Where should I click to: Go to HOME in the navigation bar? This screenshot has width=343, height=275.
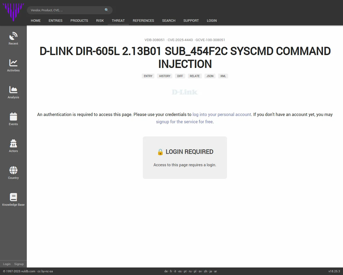(36, 20)
